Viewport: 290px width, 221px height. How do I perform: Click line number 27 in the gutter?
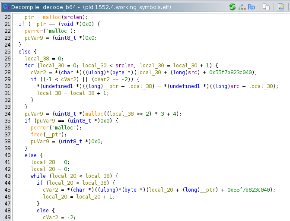(x=7, y=66)
